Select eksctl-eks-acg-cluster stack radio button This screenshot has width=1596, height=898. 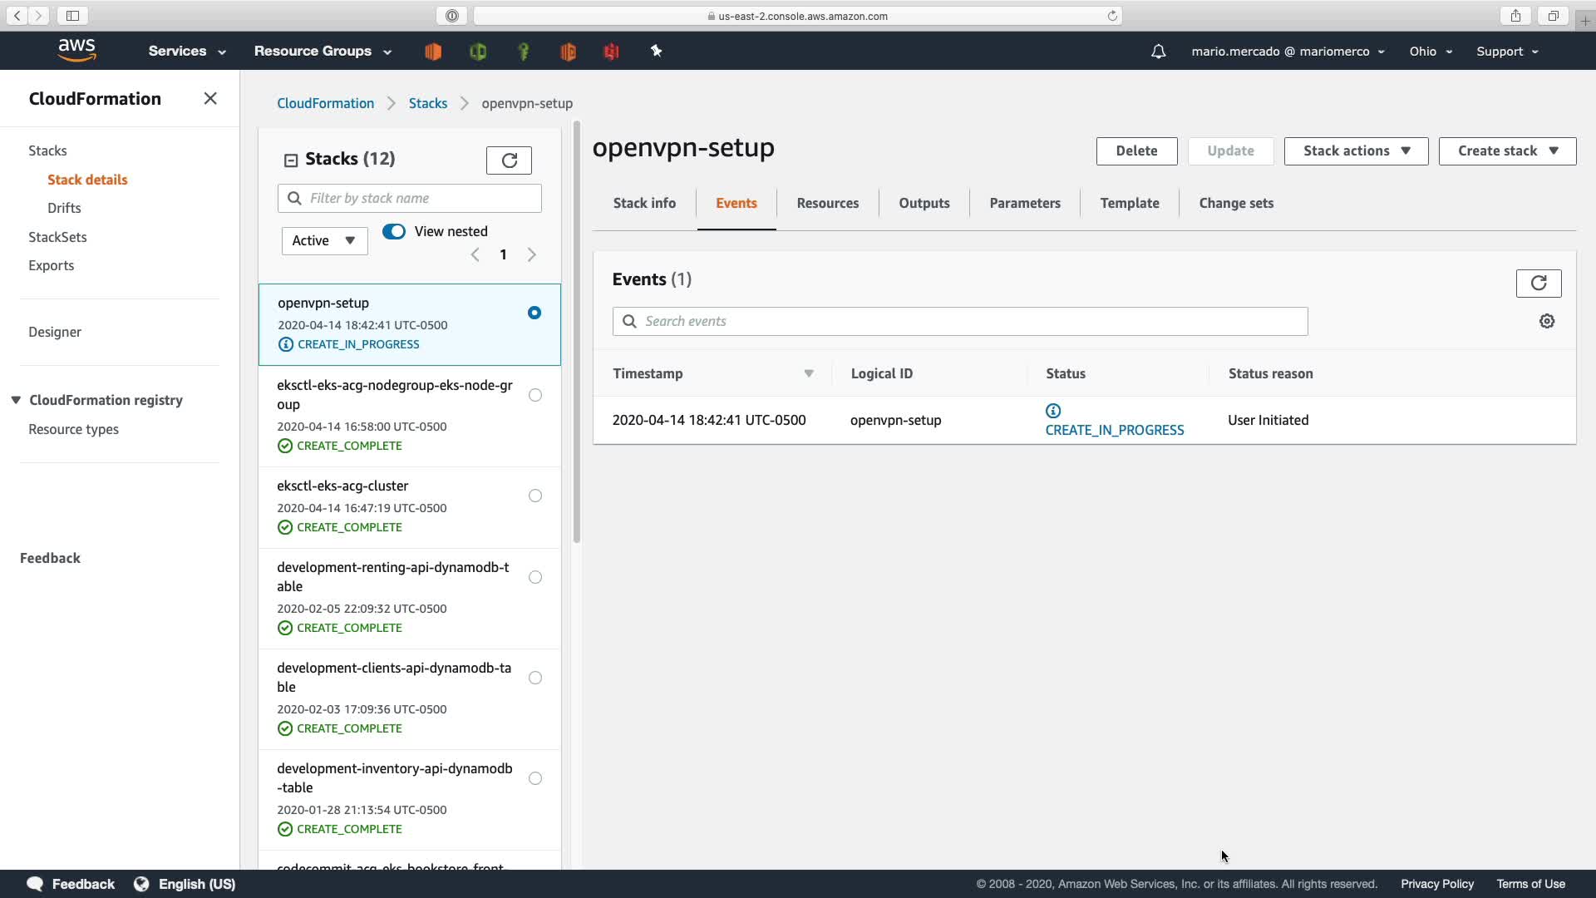point(535,496)
